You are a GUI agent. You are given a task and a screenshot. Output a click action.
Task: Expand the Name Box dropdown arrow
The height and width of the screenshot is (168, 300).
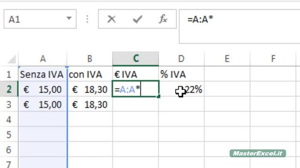click(69, 18)
